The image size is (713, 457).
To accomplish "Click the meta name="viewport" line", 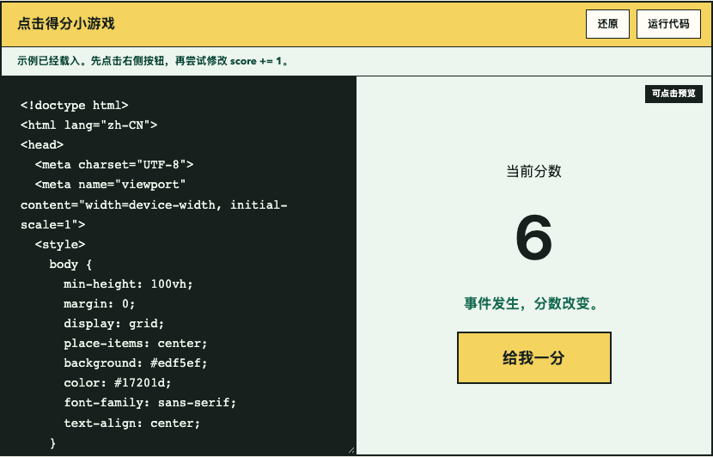I will point(111,185).
